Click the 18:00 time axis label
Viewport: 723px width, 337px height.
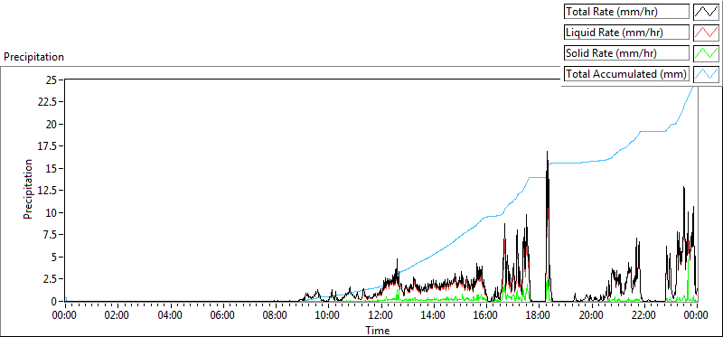[x=539, y=315]
